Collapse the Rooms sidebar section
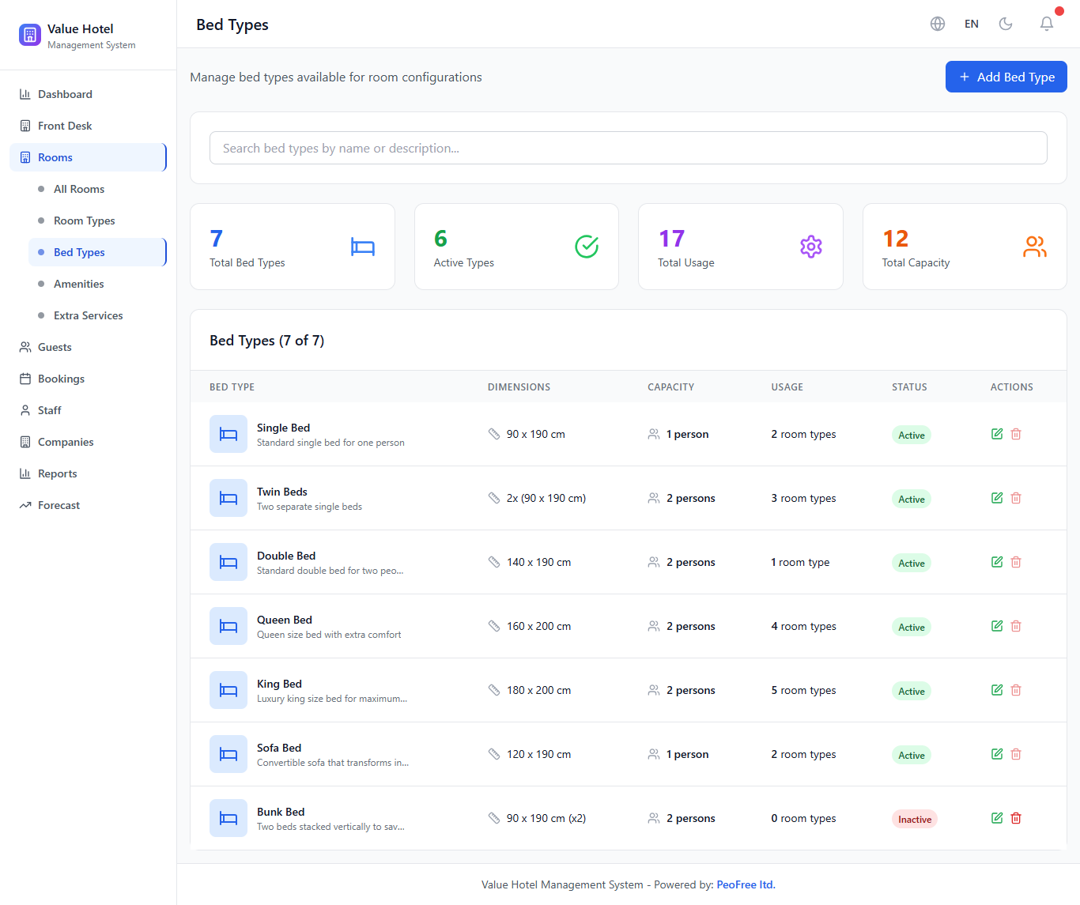Image resolution: width=1080 pixels, height=905 pixels. [x=88, y=157]
